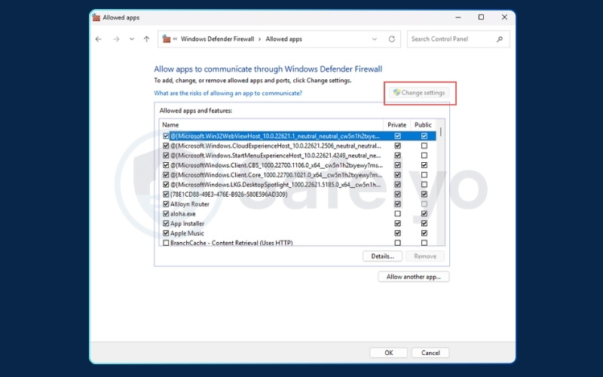The image size is (603, 377).
Task: Click the Forward navigation arrow
Action: click(x=116, y=39)
